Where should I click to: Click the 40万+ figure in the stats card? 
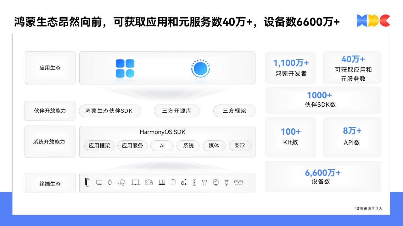coord(353,59)
